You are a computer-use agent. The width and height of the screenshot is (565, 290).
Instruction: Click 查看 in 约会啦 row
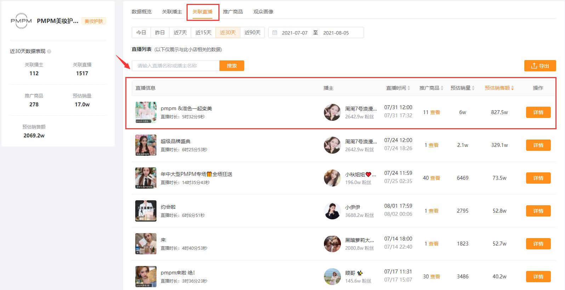434,211
